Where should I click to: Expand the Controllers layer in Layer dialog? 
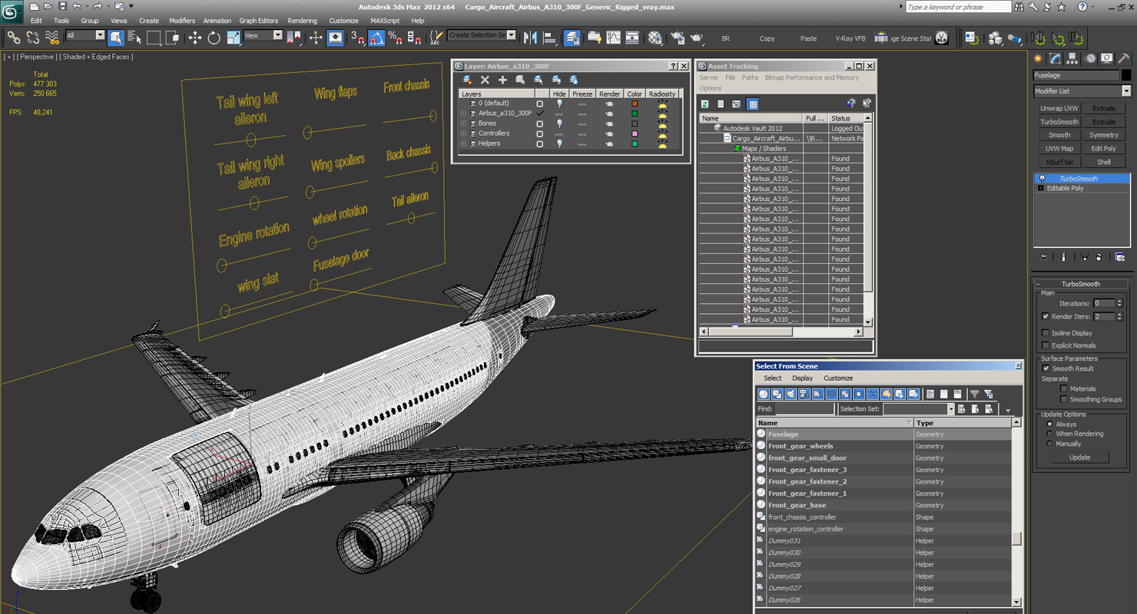[463, 134]
